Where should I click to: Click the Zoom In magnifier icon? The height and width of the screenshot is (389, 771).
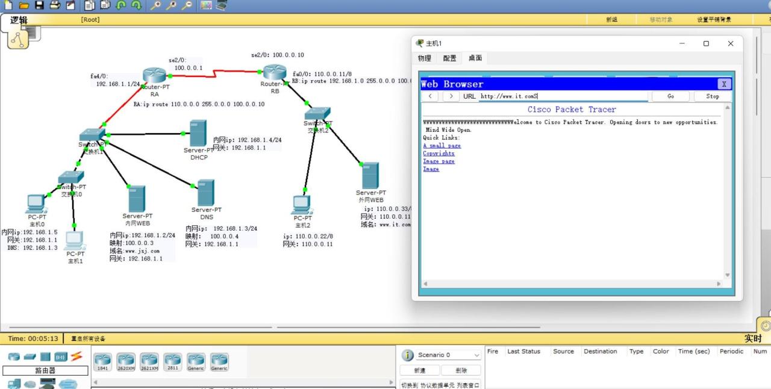156,5
